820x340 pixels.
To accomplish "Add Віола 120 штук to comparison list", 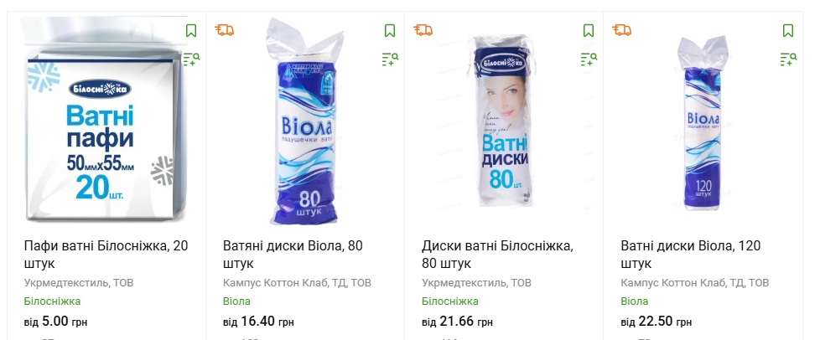I will pos(787,59).
